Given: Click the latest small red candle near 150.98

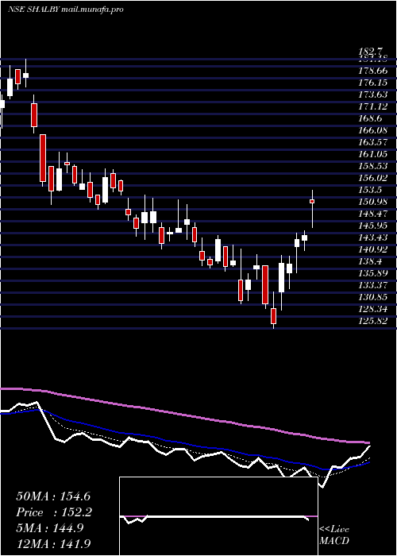Looking at the screenshot, I should [312, 201].
